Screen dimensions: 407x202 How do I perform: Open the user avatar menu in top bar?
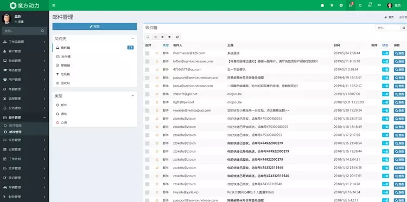coord(394,5)
